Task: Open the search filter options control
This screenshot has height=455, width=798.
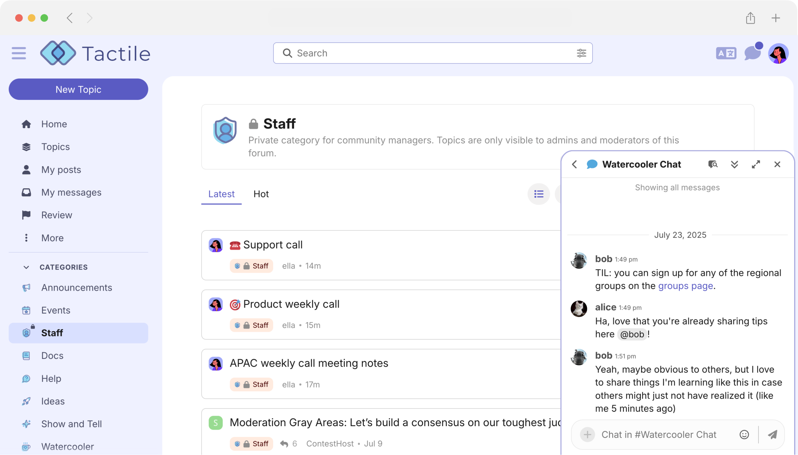Action: click(x=581, y=53)
